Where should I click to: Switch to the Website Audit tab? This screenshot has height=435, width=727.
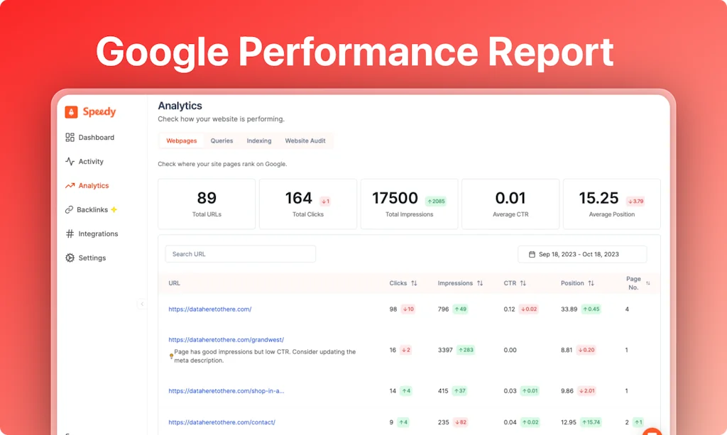click(x=305, y=141)
